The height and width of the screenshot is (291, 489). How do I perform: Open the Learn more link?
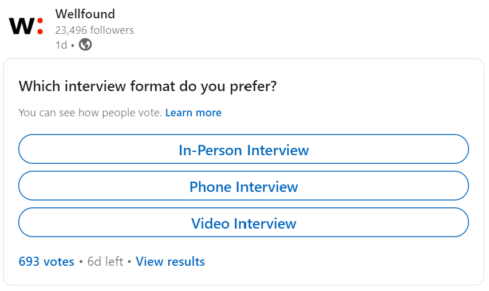(x=194, y=113)
